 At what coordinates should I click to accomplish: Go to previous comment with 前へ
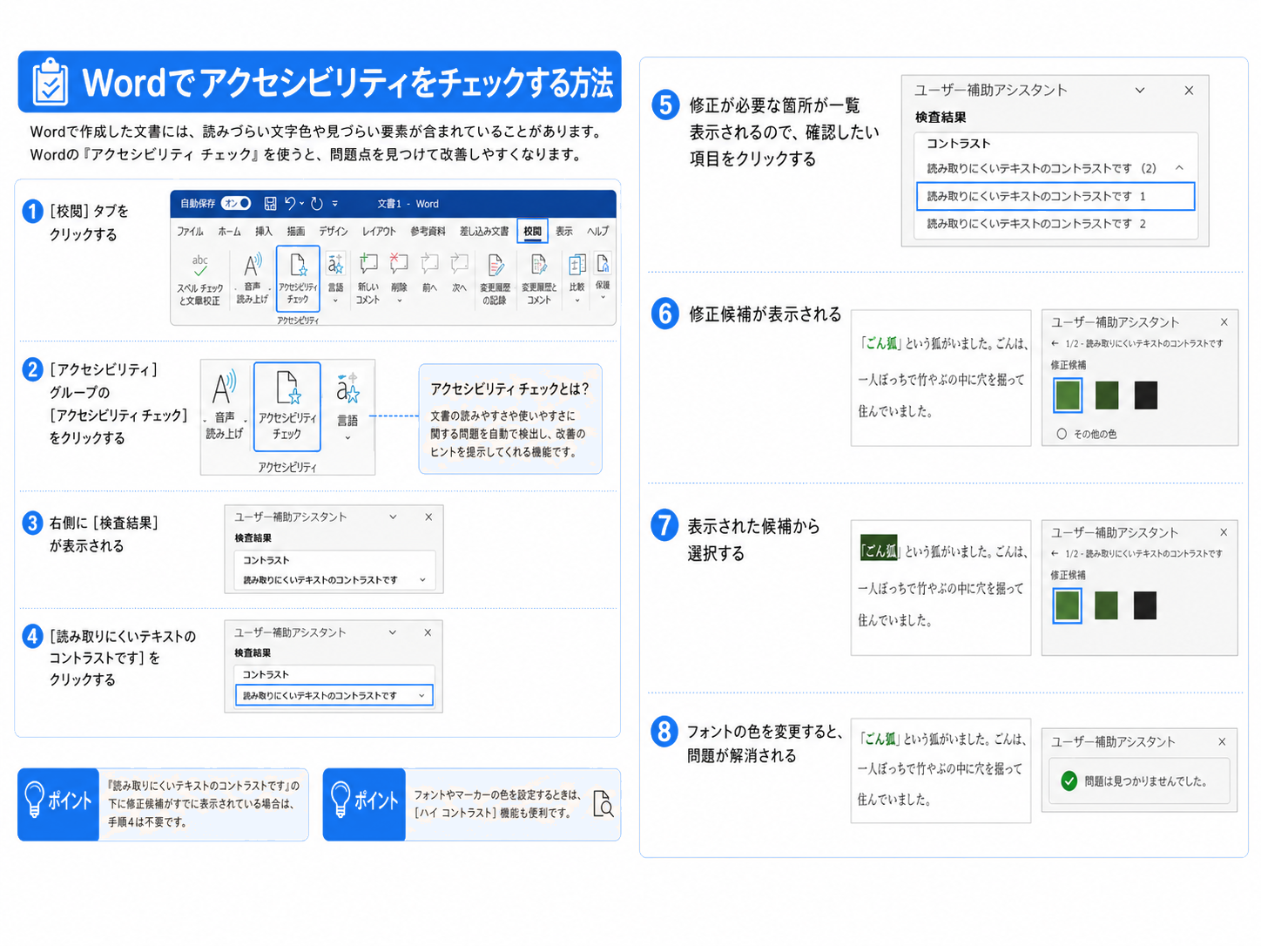point(429,273)
